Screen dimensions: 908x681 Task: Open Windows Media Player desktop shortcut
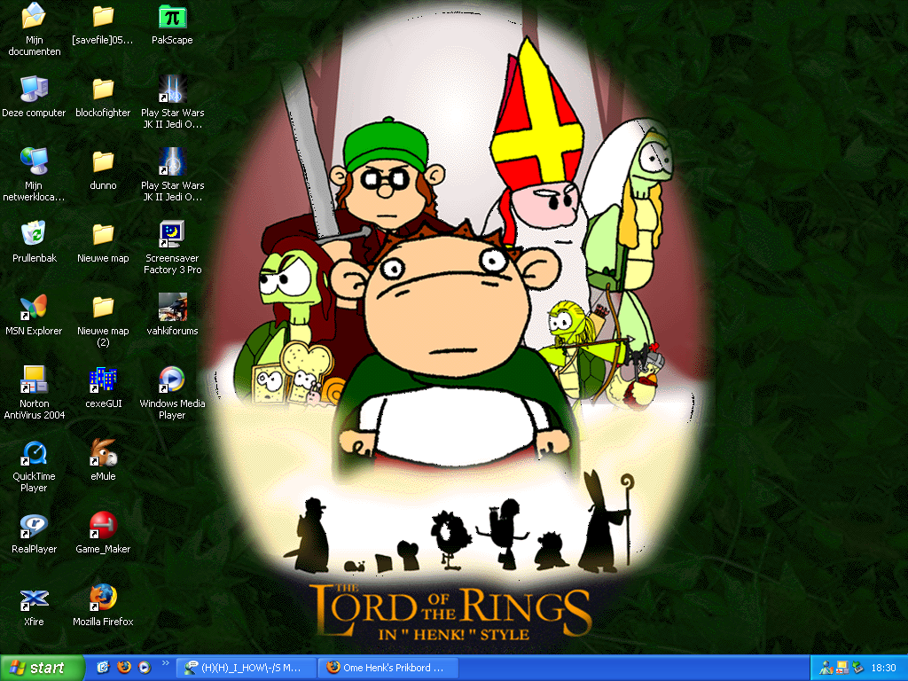click(x=172, y=393)
